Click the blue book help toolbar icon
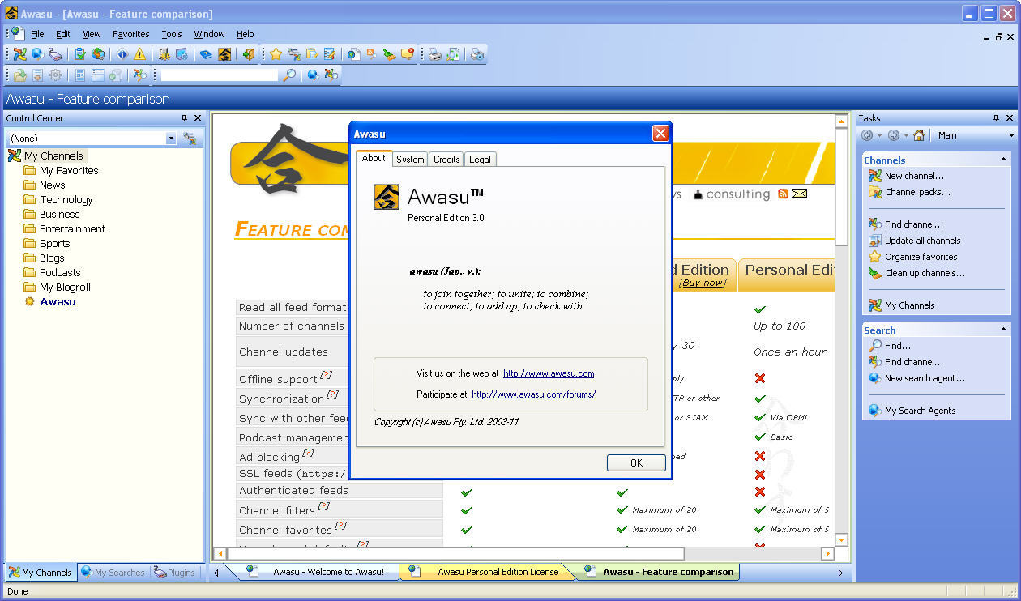The width and height of the screenshot is (1021, 601). click(207, 54)
